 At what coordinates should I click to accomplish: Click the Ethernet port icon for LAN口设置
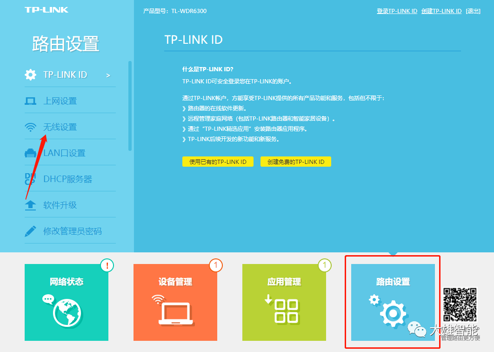click(31, 153)
